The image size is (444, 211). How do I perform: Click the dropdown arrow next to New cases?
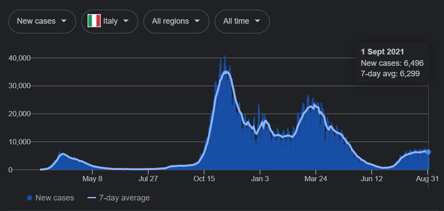[64, 21]
